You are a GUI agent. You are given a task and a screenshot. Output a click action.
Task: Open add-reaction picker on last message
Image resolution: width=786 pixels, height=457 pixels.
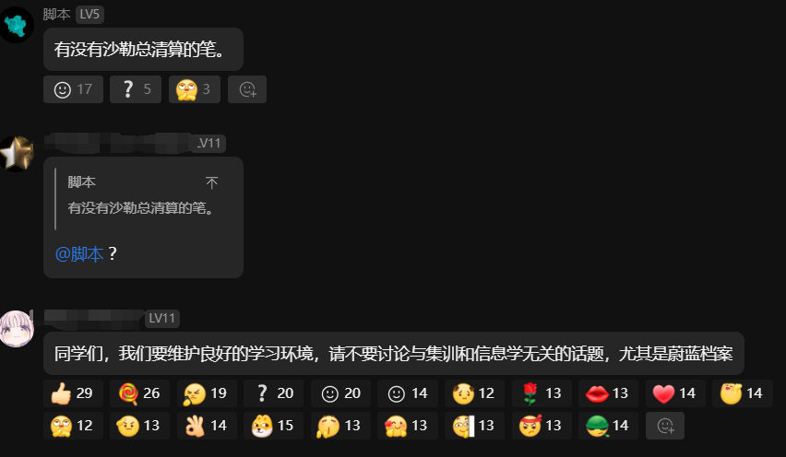click(665, 426)
